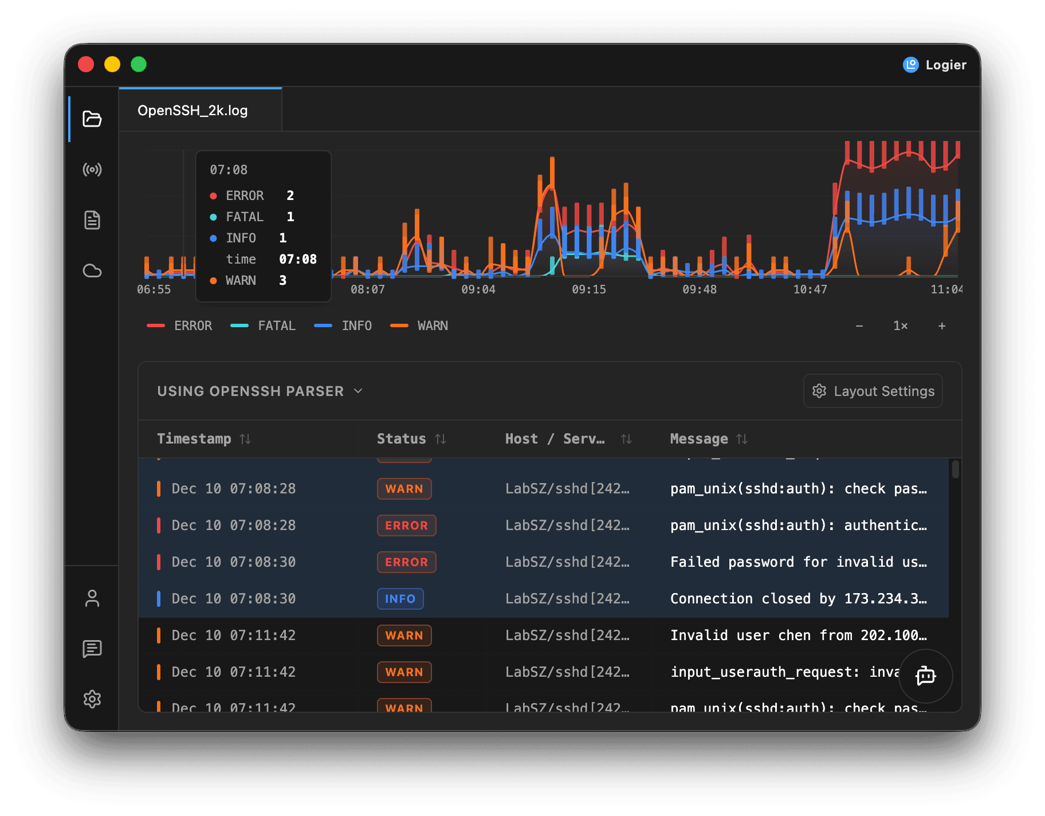Click the WARN badge at 07:08:28

click(404, 489)
